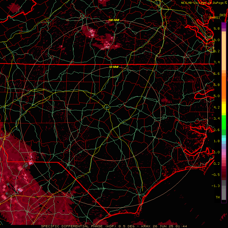This screenshot has height=228, width=228.
Task: Click the 9.0 value on the color scale
Action: point(217,40)
